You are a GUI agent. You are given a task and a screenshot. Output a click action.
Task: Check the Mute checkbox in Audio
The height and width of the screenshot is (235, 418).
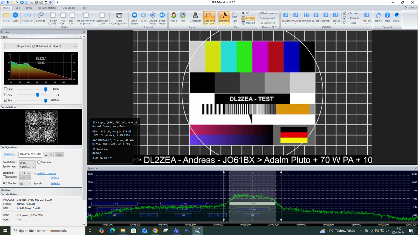6,89
